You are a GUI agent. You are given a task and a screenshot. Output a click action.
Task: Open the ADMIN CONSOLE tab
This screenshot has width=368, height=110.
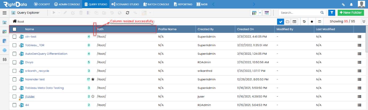[x=67, y=4]
